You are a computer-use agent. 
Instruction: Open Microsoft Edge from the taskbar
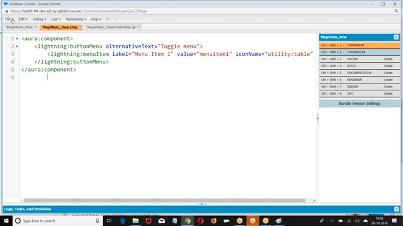pyautogui.click(x=122, y=221)
